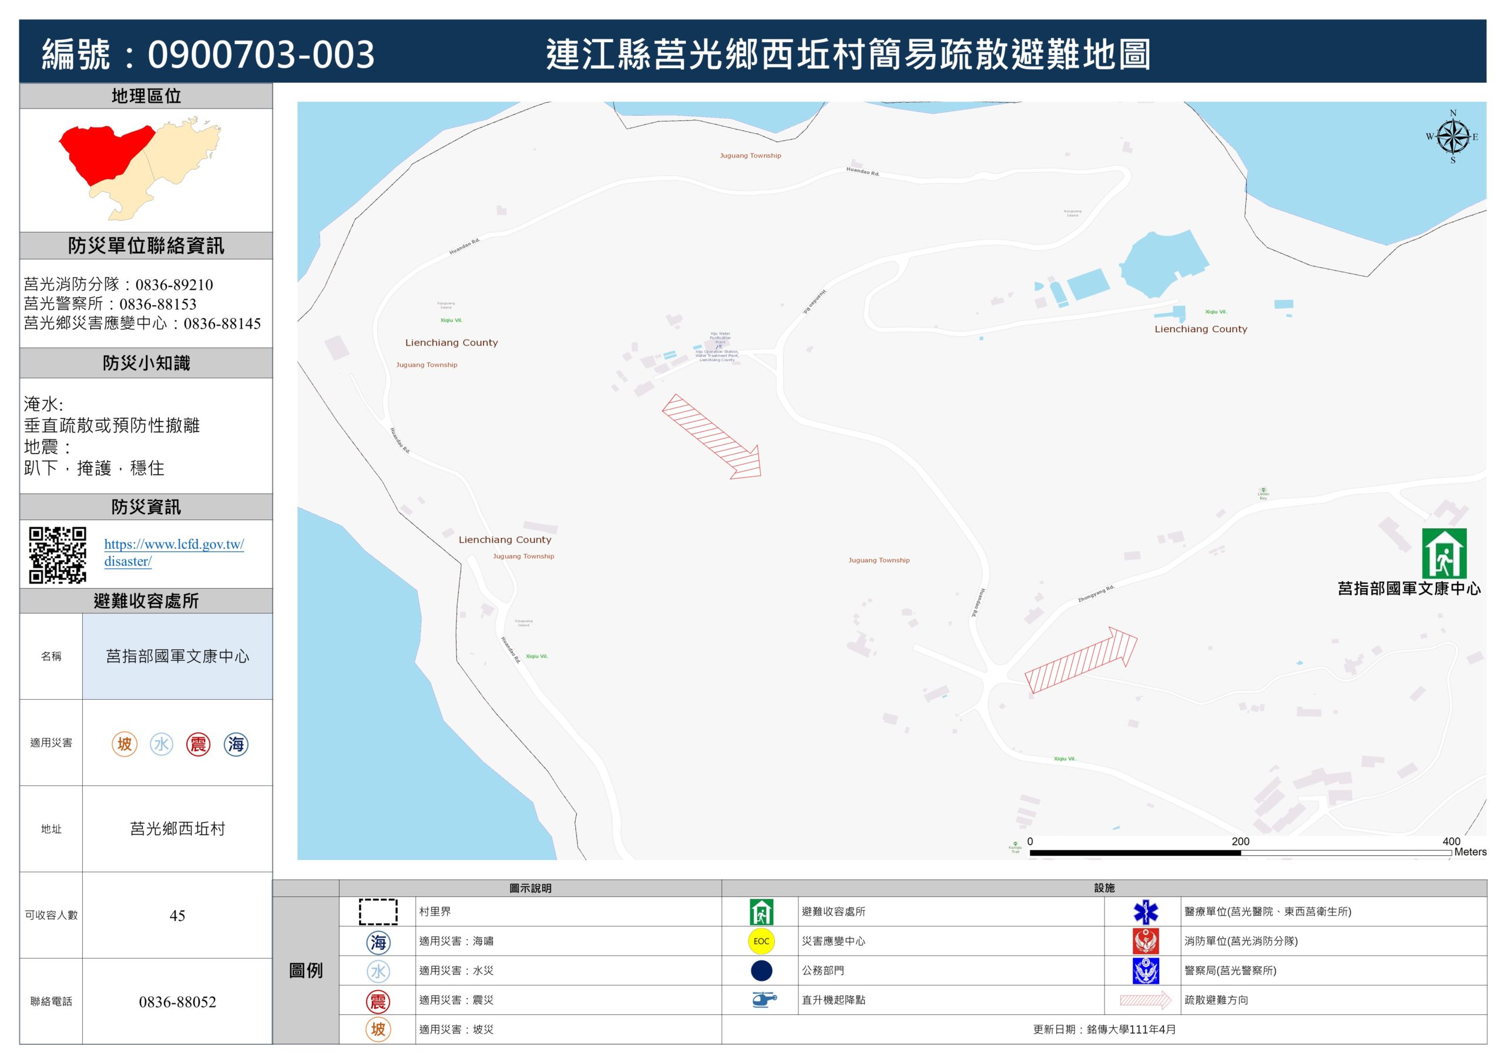Click the orange 坡 icon in the shelter table
This screenshot has width=1504, height=1063.
125,744
